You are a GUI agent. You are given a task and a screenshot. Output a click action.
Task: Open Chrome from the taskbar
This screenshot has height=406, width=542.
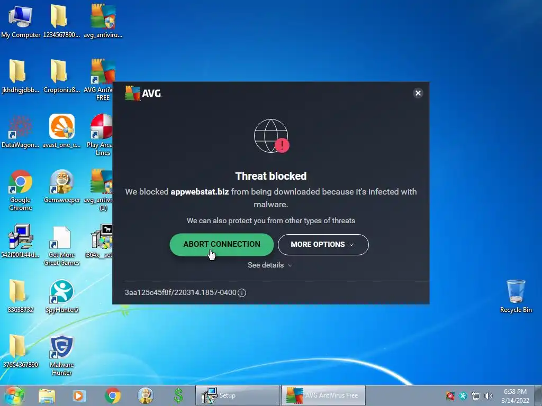113,395
